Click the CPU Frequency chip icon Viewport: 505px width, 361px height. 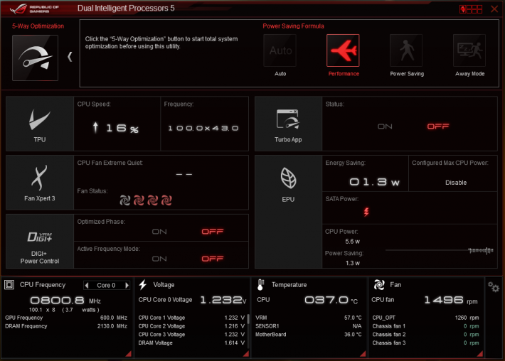pos(9,285)
